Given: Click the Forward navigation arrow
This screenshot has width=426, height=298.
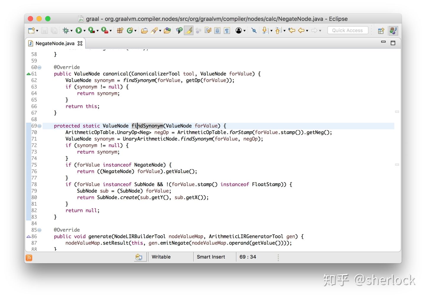Looking at the screenshot, I should (314, 30).
